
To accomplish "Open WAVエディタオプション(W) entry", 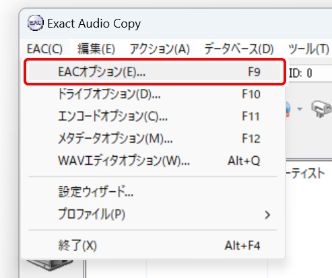I will tap(155, 161).
